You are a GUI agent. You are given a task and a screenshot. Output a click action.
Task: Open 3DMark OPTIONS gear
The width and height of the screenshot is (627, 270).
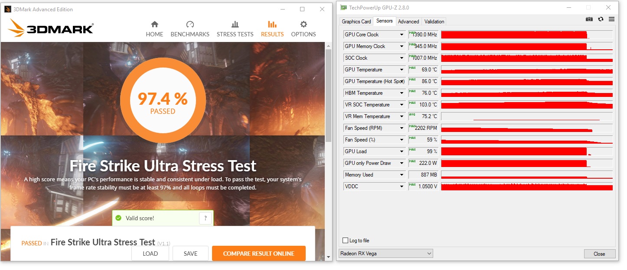pos(304,29)
